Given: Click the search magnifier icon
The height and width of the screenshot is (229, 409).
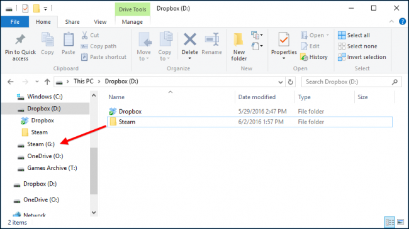Looking at the screenshot, I should click(x=395, y=82).
